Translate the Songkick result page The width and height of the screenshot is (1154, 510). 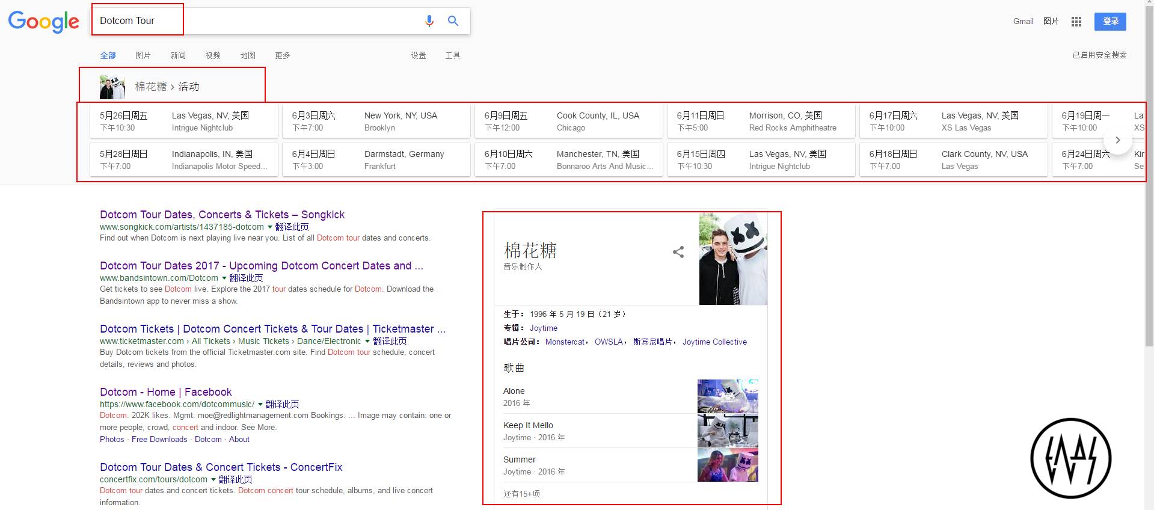[x=292, y=227]
